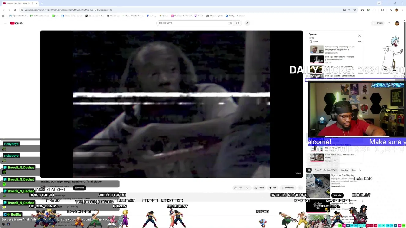Select the first 'All' filter chip

[x=309, y=170]
